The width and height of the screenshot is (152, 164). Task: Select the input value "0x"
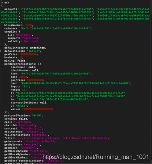coord(25,87)
